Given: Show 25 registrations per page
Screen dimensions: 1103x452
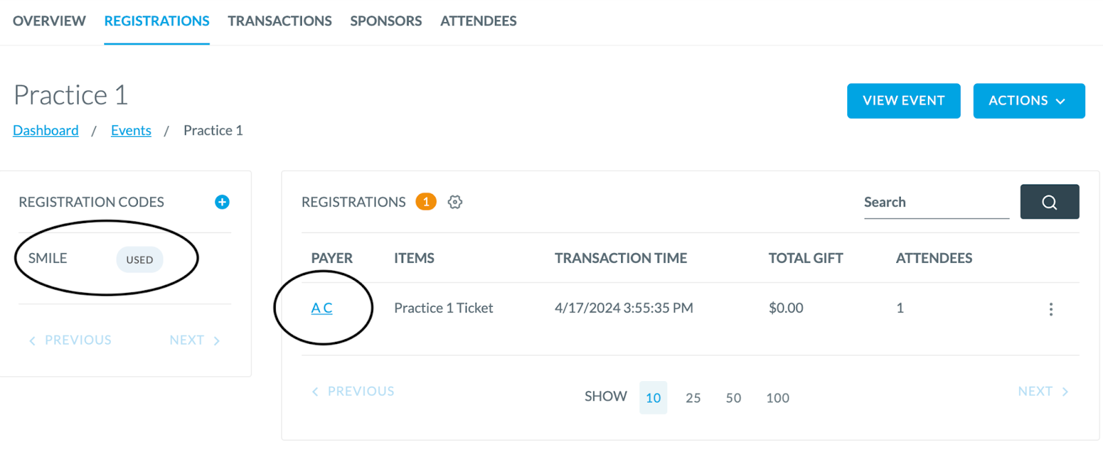Looking at the screenshot, I should click(693, 398).
